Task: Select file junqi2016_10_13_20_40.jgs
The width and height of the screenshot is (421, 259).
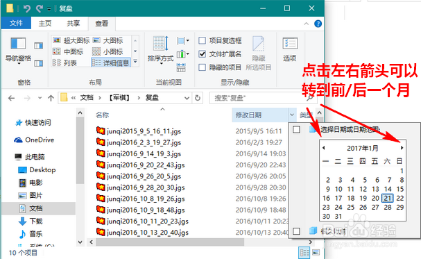Action: 142,232
